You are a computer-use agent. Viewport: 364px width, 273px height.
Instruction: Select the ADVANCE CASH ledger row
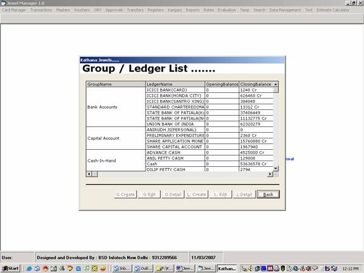[175, 152]
